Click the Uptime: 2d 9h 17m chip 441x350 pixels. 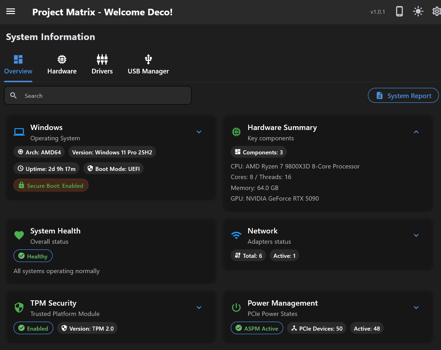point(47,169)
